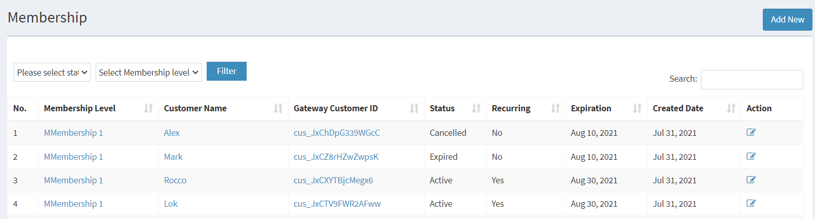
Task: Open MMembership 1 link in row 3
Action: click(74, 180)
